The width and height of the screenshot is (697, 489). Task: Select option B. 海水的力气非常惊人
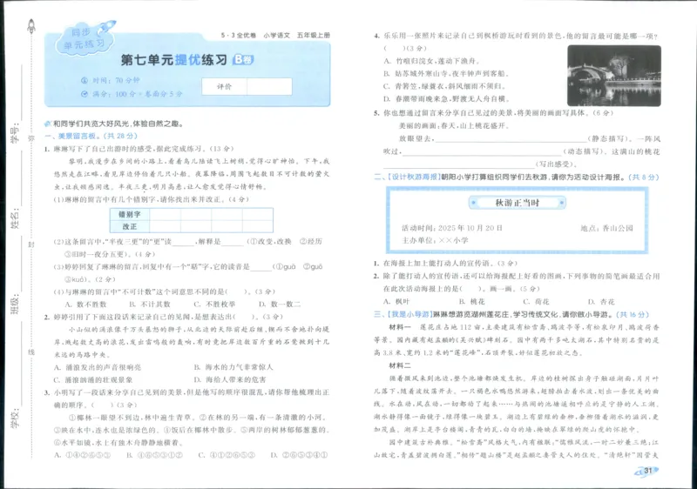(233, 367)
